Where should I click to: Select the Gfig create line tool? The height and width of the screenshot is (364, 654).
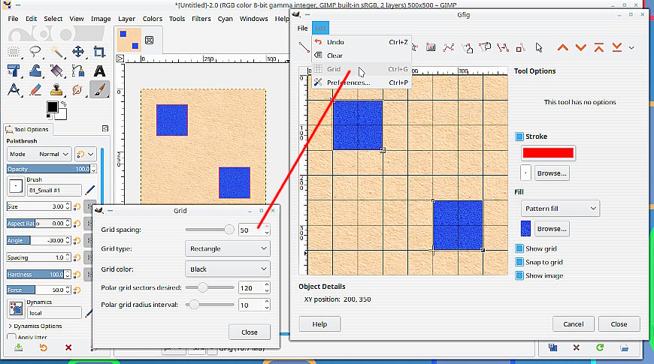point(304,47)
